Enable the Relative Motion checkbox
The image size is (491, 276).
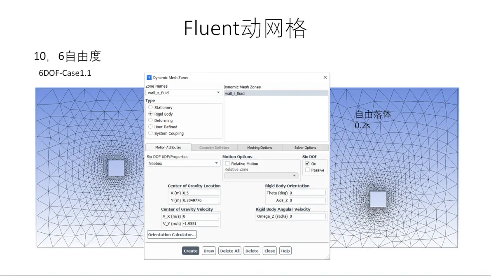[x=227, y=163]
